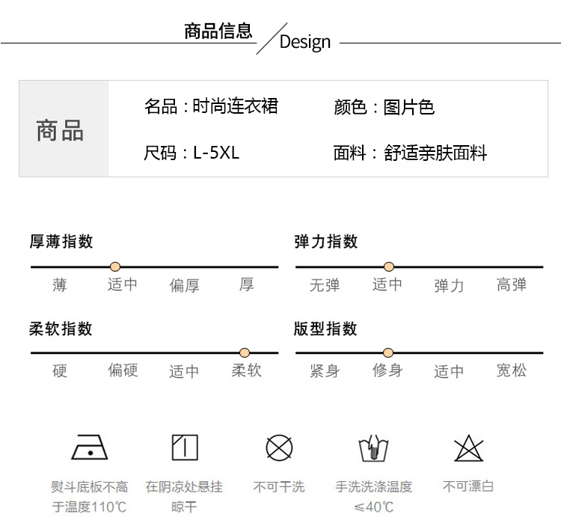Click the product name 时尚连衣裙
Viewport: 561px width, 529px height.
click(235, 107)
